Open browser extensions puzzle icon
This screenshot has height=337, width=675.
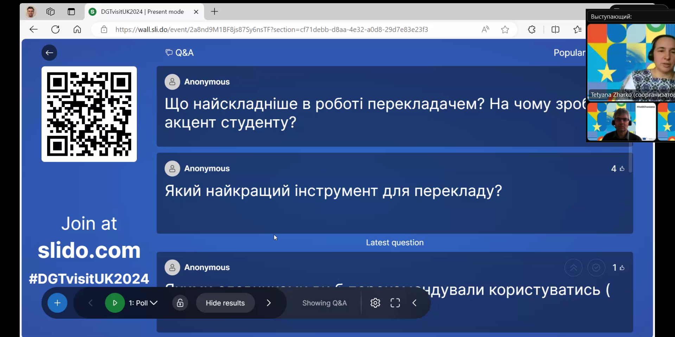pyautogui.click(x=532, y=30)
